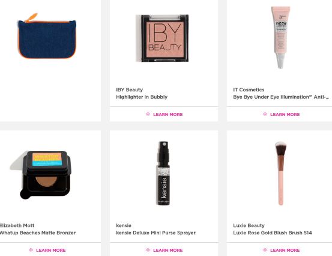Click eye icon beside Luxie Beauty Learn More

(x=265, y=250)
